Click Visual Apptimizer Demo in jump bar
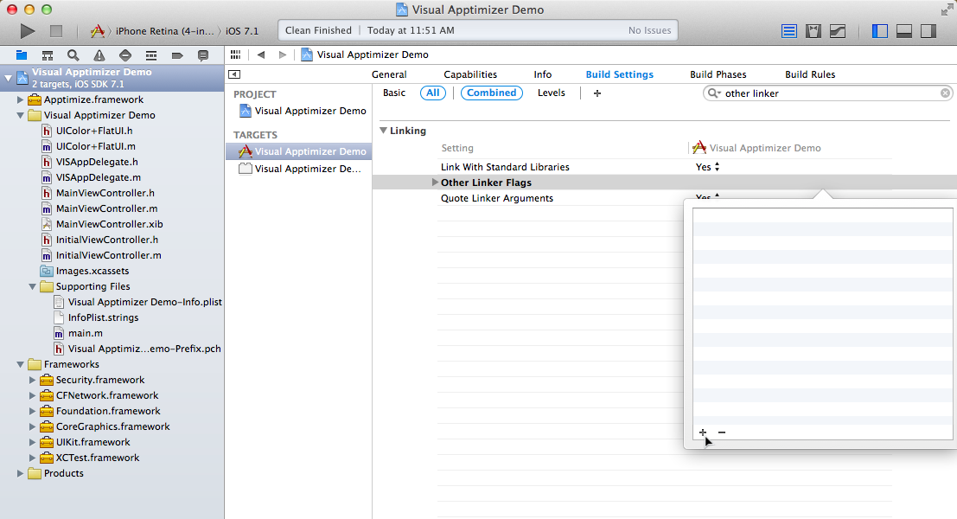 pyautogui.click(x=365, y=54)
